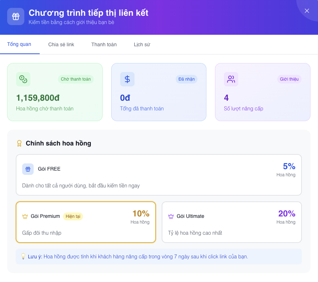This screenshot has width=318, height=282.
Task: Click the 1,159,800đ pending commission amount
Action: 38,98
